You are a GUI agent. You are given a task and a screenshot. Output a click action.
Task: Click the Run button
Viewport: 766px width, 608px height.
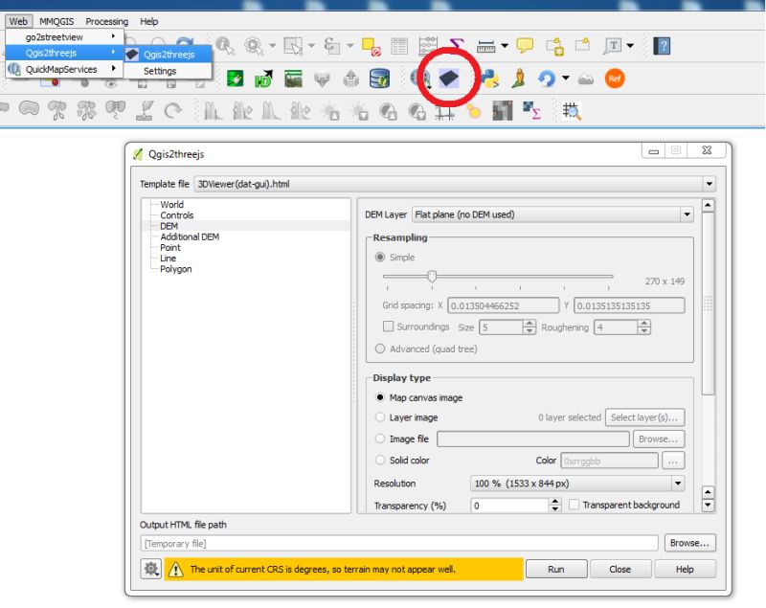point(556,569)
